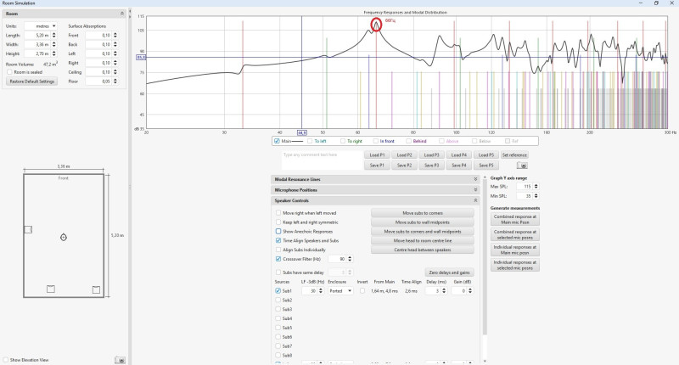Image resolution: width=679 pixels, height=365 pixels.
Task: Adjust the Min SPL spinner
Action: tap(536, 196)
